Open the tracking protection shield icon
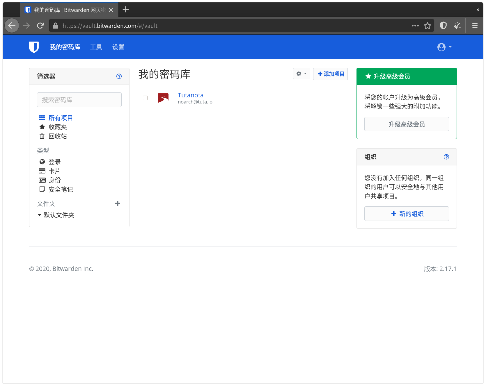The width and height of the screenshot is (486, 386). coord(443,26)
